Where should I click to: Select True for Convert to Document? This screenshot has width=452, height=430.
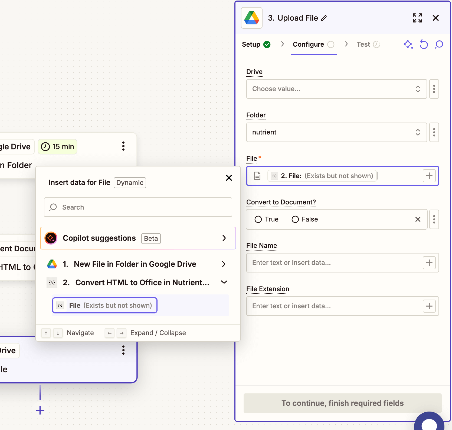258,219
